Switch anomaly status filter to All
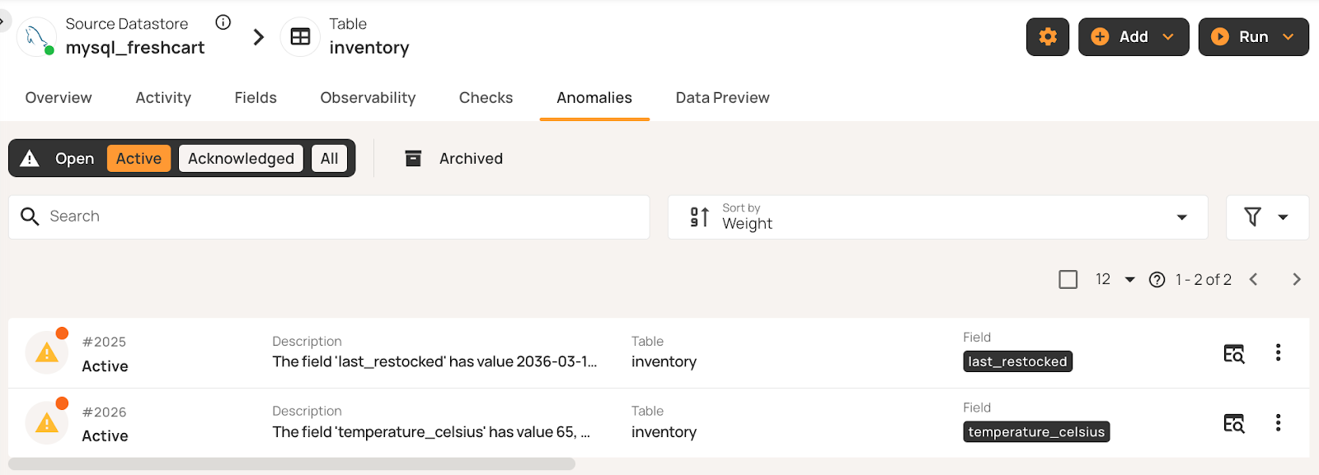The width and height of the screenshot is (1319, 475). [329, 158]
